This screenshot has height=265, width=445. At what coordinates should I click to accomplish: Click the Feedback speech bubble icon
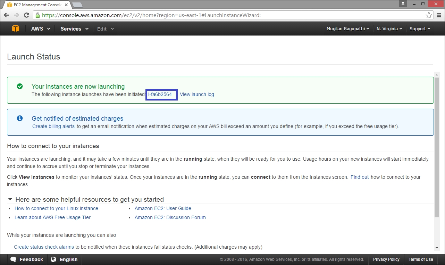point(14,259)
